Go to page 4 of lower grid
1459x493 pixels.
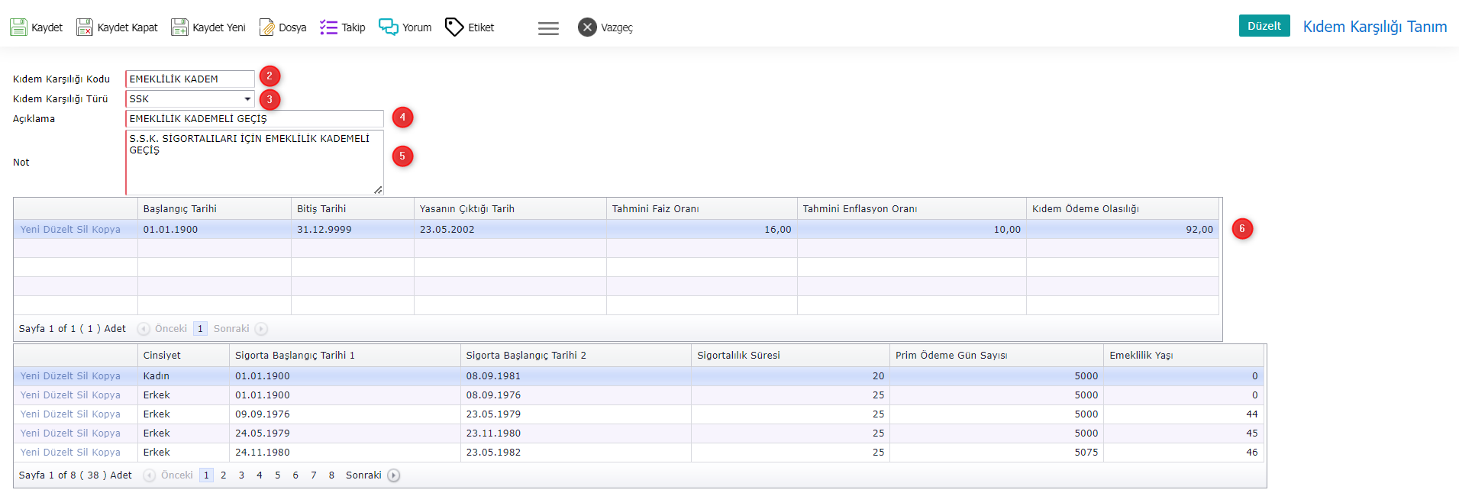point(260,475)
